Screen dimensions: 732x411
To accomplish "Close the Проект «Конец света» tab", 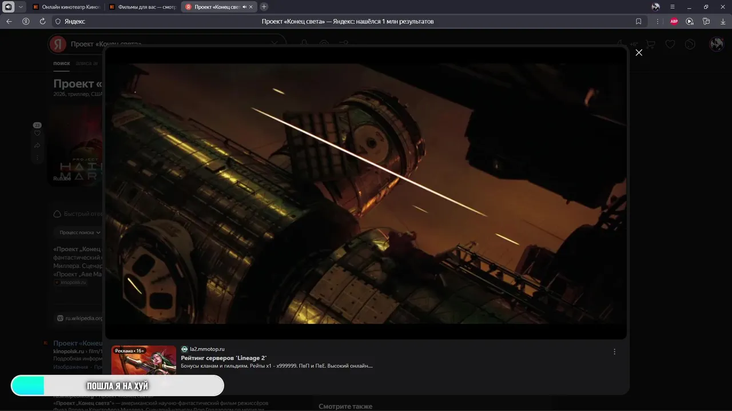I will tap(251, 7).
